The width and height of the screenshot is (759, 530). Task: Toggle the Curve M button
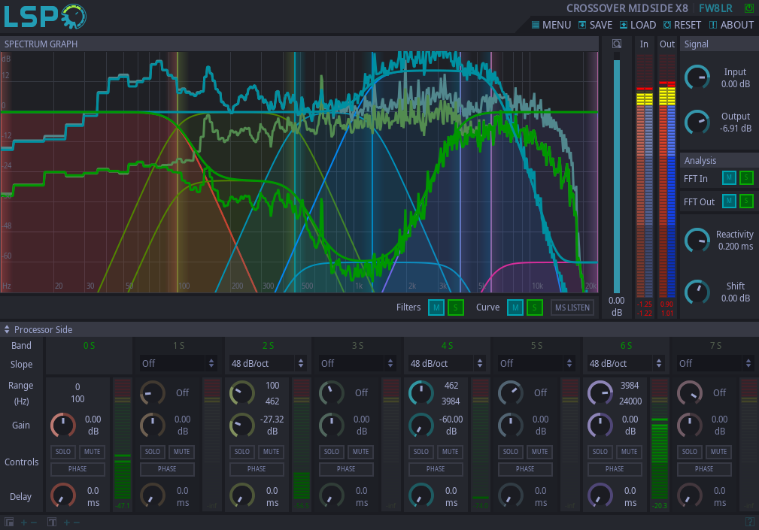(515, 307)
